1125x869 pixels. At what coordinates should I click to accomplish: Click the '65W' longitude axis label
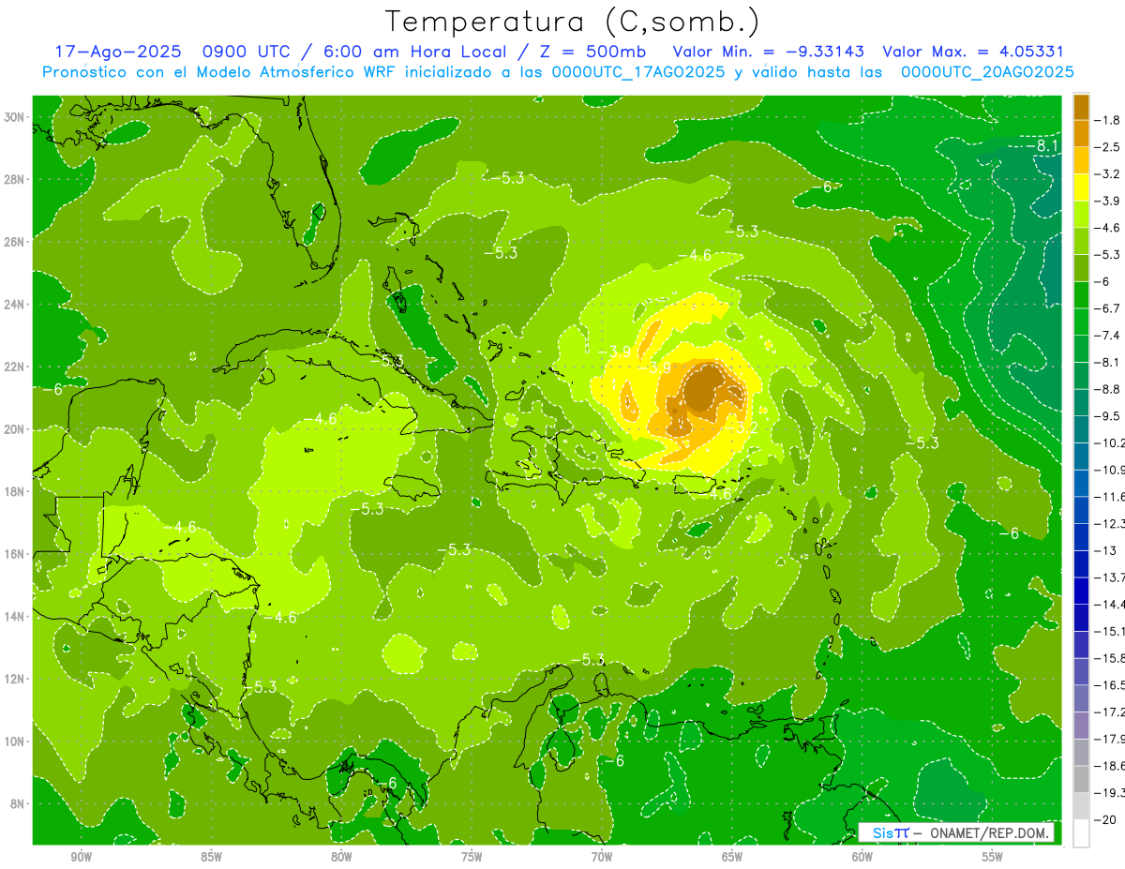point(732,857)
